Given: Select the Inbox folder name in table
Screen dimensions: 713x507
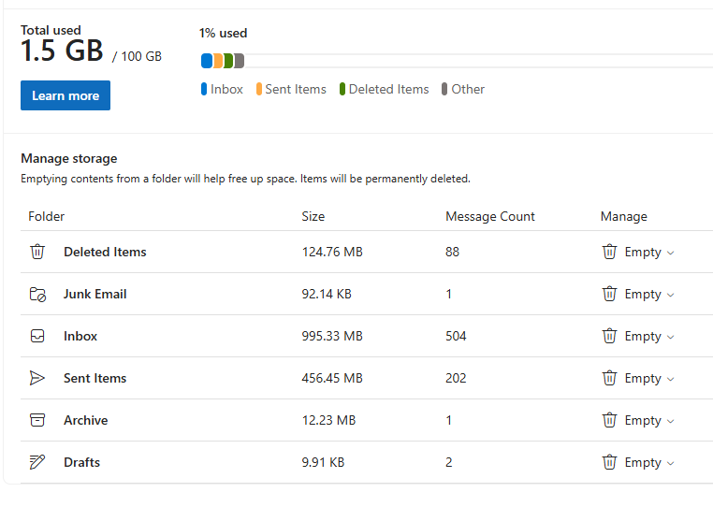Looking at the screenshot, I should pyautogui.click(x=80, y=336).
